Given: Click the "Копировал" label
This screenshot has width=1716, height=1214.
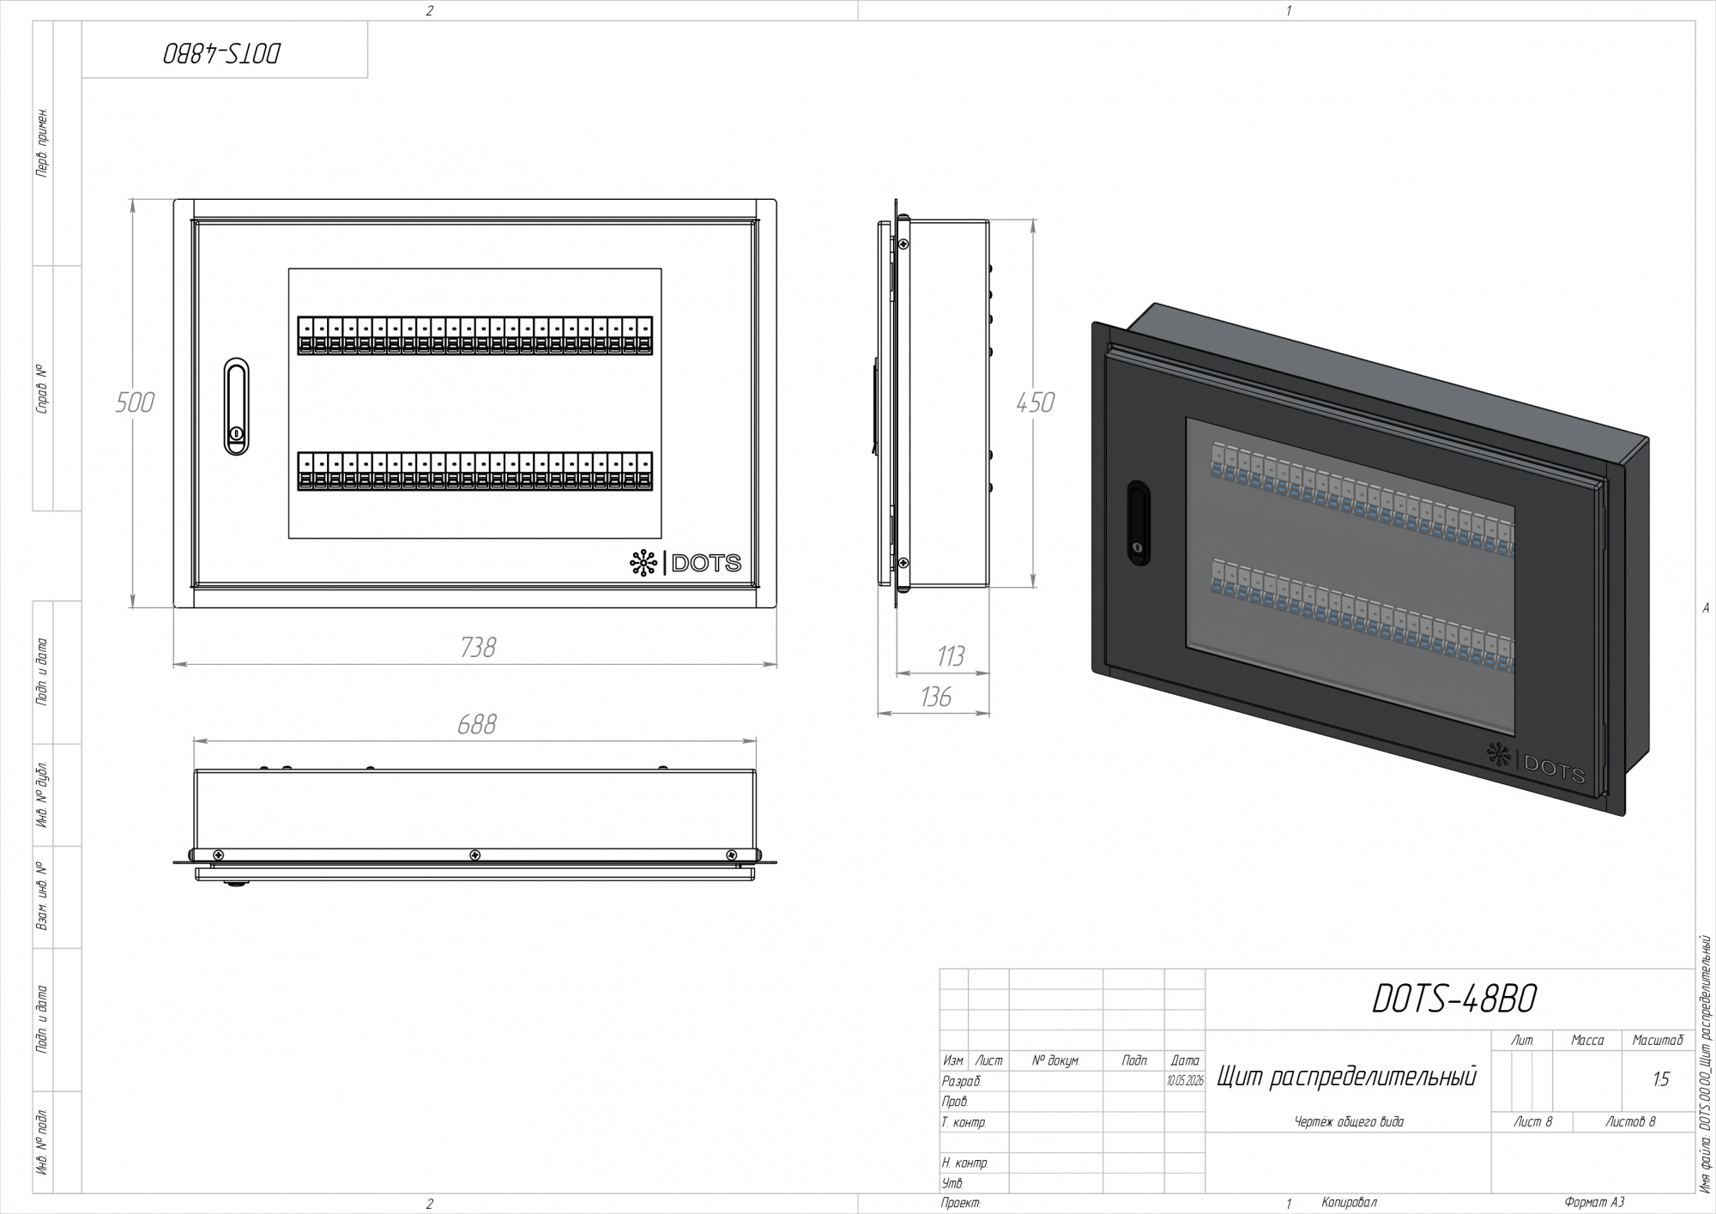Looking at the screenshot, I should coord(1349,1204).
